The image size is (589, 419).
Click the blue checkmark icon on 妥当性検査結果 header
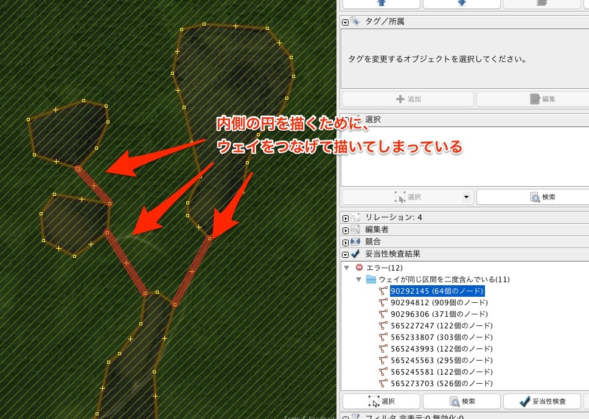coord(355,254)
